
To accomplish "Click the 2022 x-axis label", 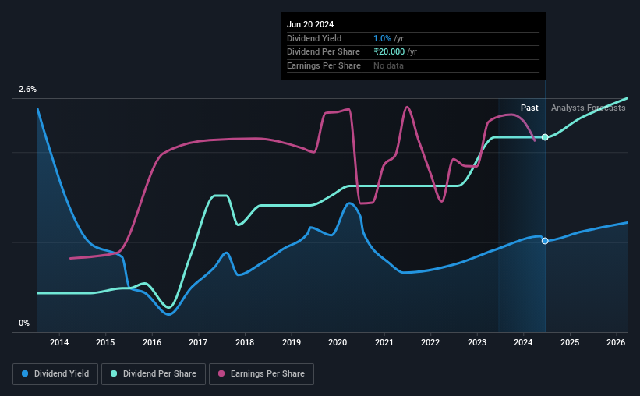I will [430, 342].
